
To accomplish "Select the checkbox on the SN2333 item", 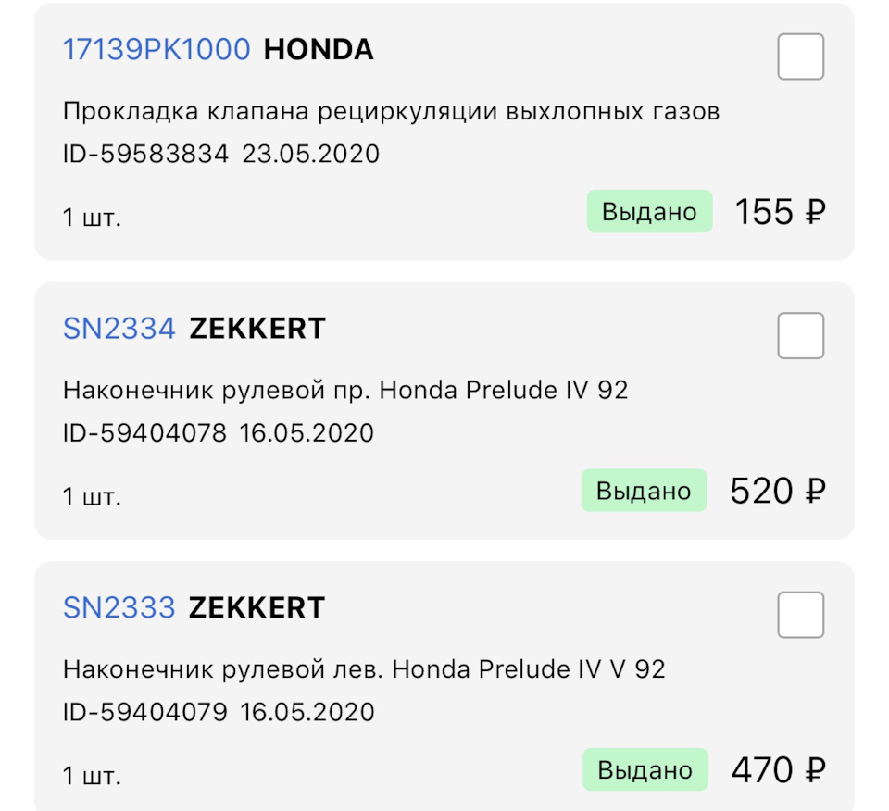I will click(x=800, y=615).
